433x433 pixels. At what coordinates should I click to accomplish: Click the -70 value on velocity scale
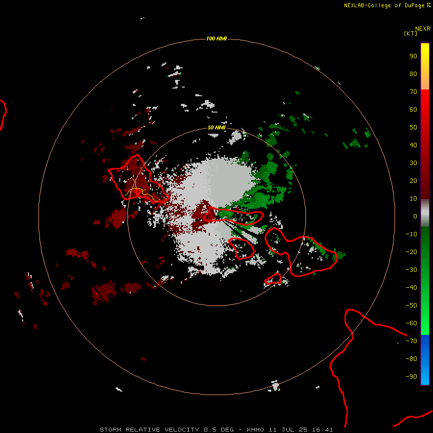point(411,341)
